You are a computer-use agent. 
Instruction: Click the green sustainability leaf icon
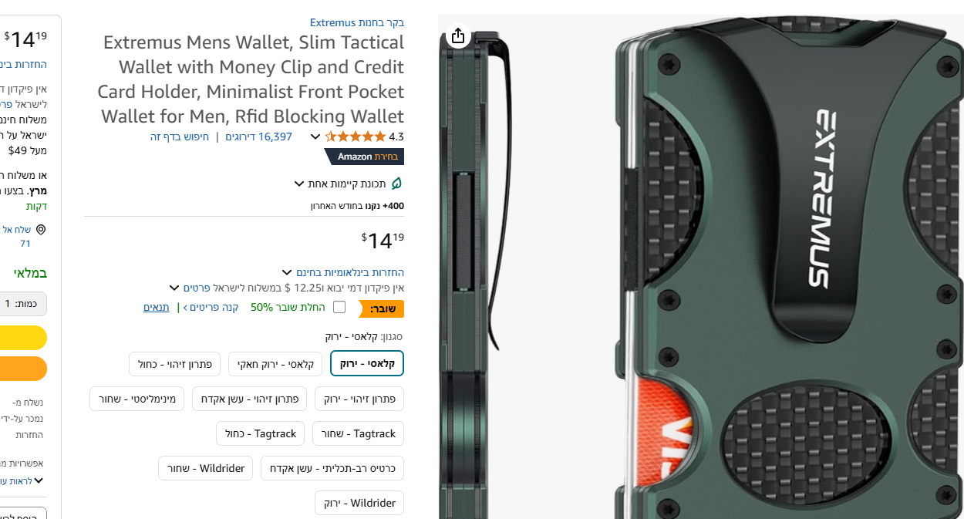[396, 184]
